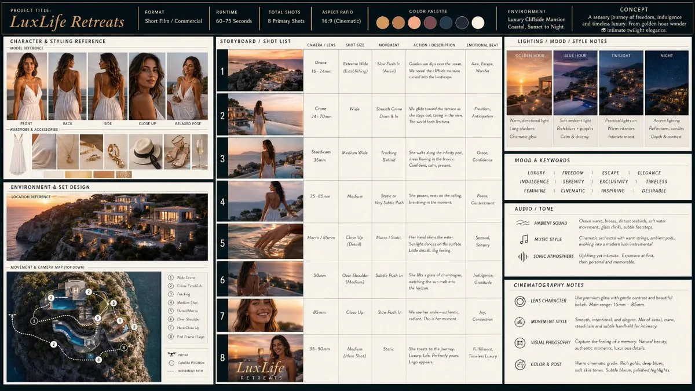The height and width of the screenshot is (391, 695).
Task: Click the Emotional Beat column header
Action: [x=483, y=45]
